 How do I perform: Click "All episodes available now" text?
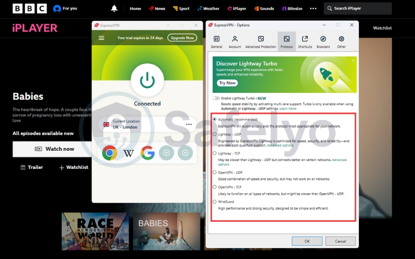coord(43,133)
